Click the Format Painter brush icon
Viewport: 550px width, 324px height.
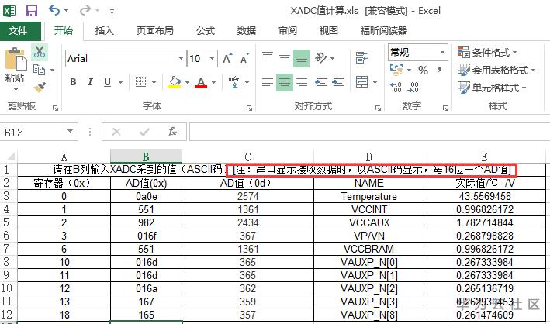(40, 88)
